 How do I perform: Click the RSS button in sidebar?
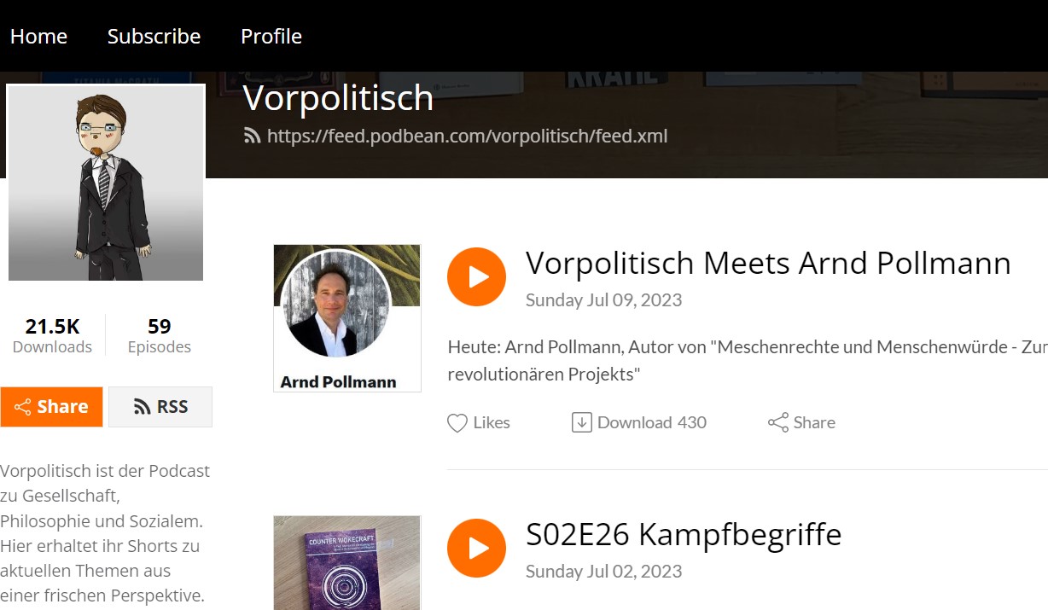point(160,407)
